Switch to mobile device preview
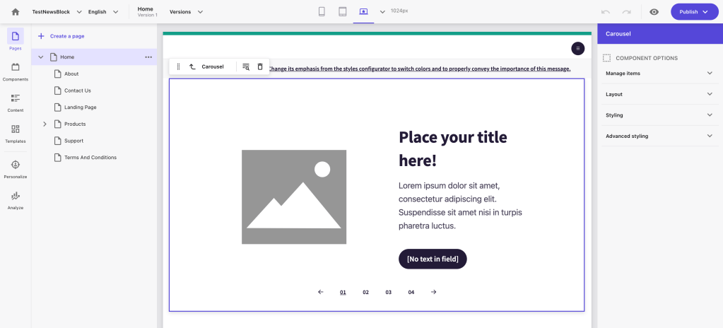Screen dimensions: 723x328 322,12
